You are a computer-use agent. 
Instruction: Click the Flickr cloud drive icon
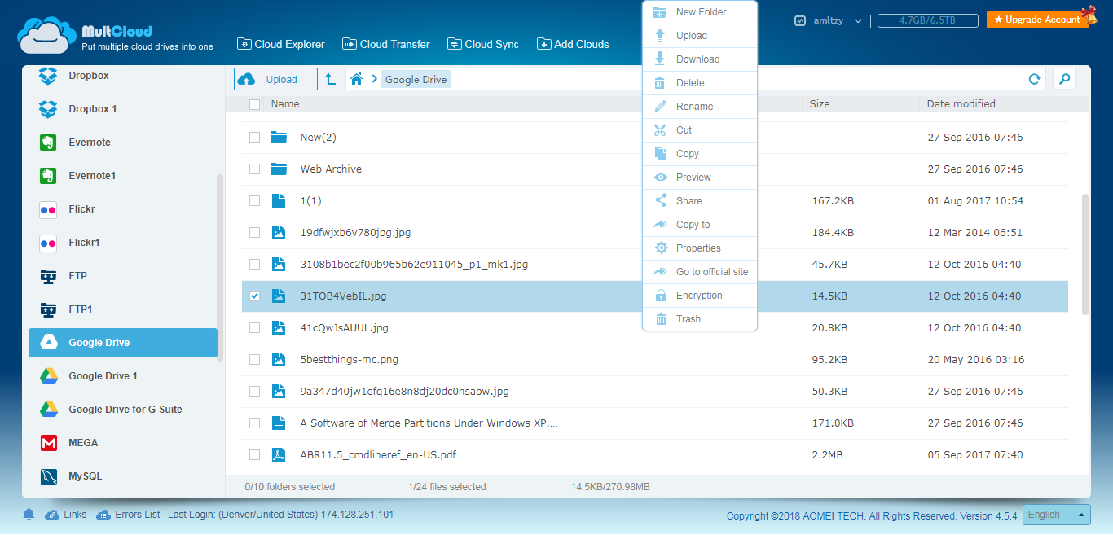(49, 209)
